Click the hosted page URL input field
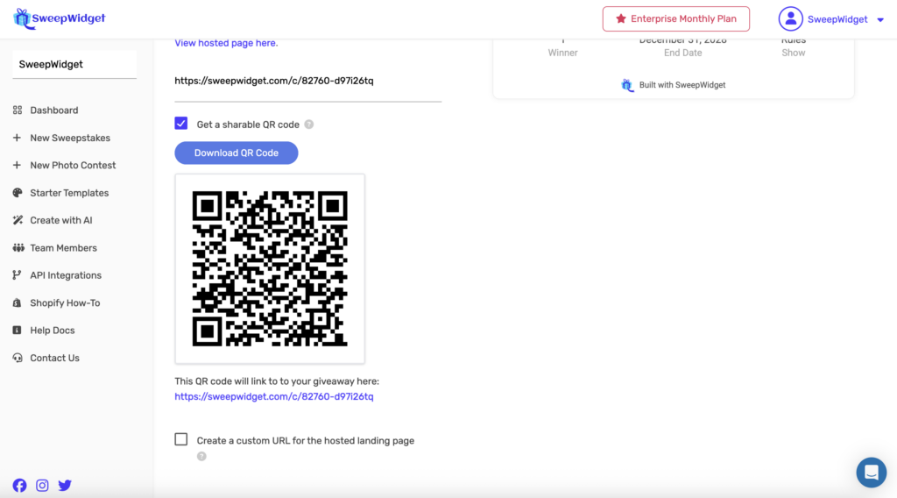This screenshot has height=498, width=897. [307, 81]
